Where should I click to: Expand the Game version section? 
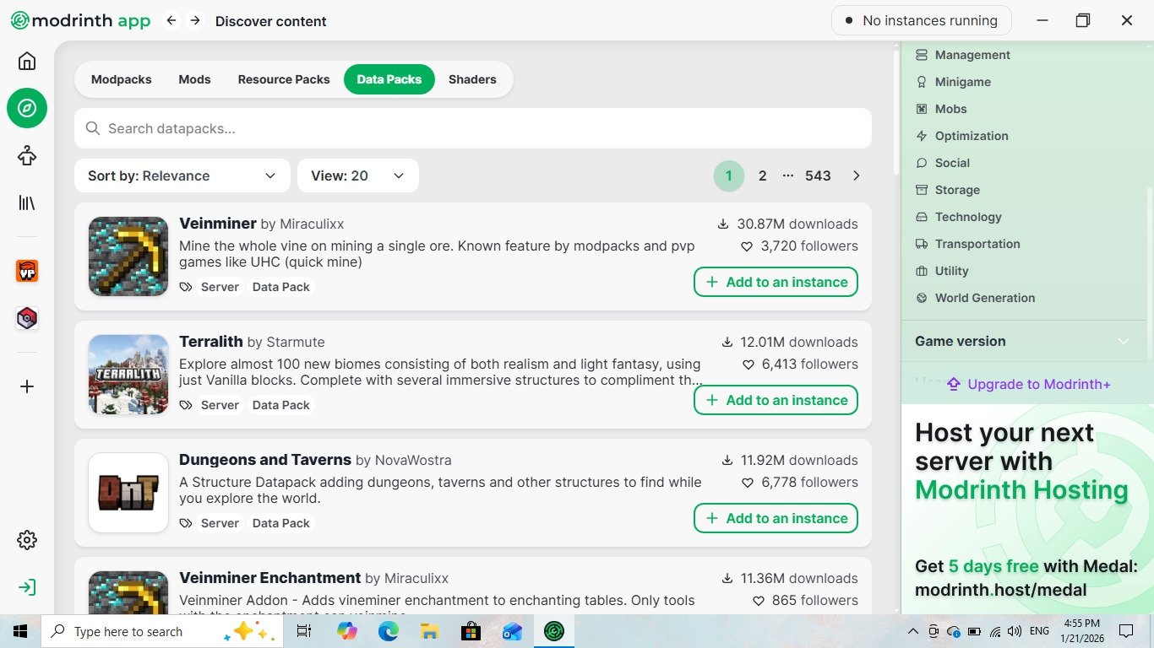tap(1022, 341)
